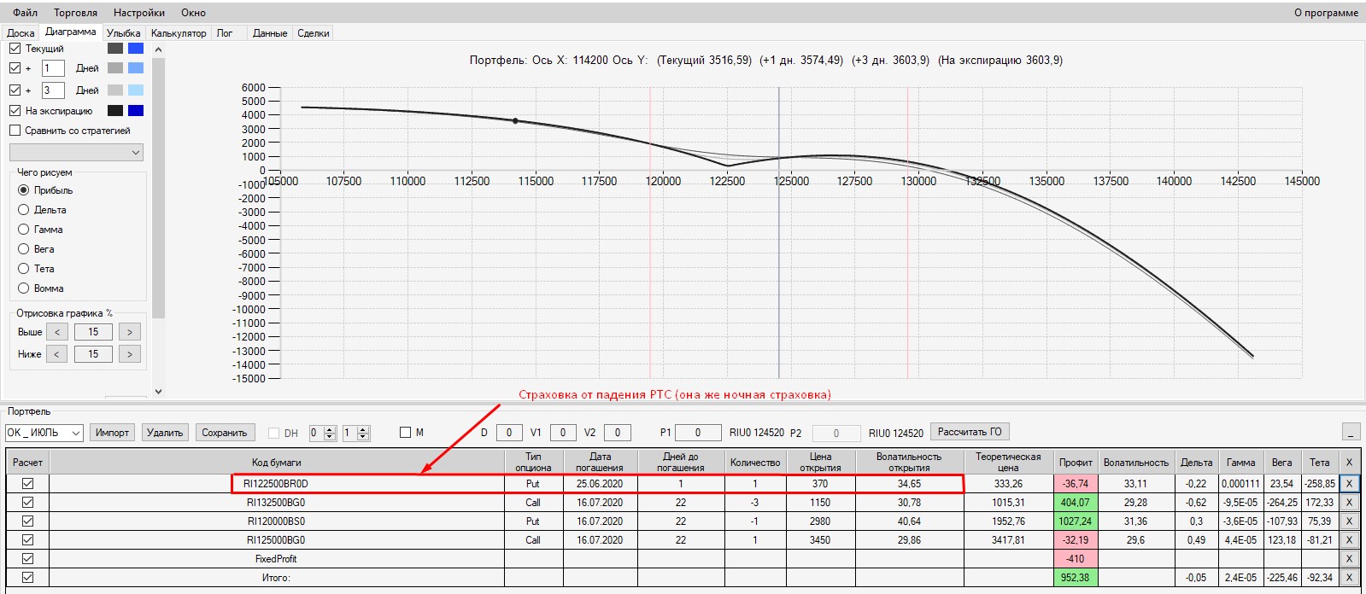The image size is (1366, 594).
Task: Uncheck Расчет for RI132500BG0 row
Action: 27,503
